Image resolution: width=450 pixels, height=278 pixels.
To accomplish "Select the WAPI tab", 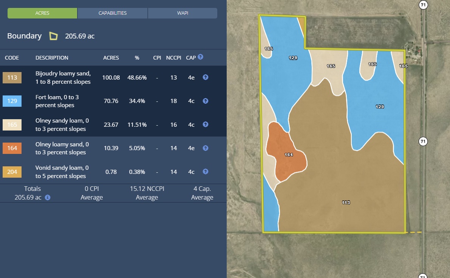I will (x=182, y=13).
